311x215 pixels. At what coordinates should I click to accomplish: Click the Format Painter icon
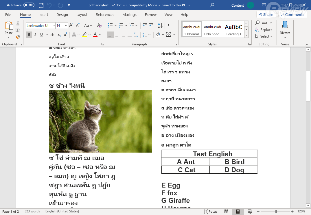18,37
